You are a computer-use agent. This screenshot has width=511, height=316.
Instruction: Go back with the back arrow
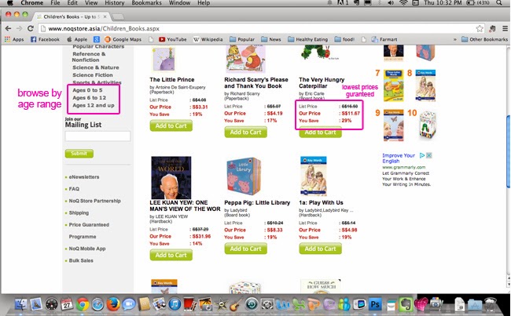click(x=8, y=28)
